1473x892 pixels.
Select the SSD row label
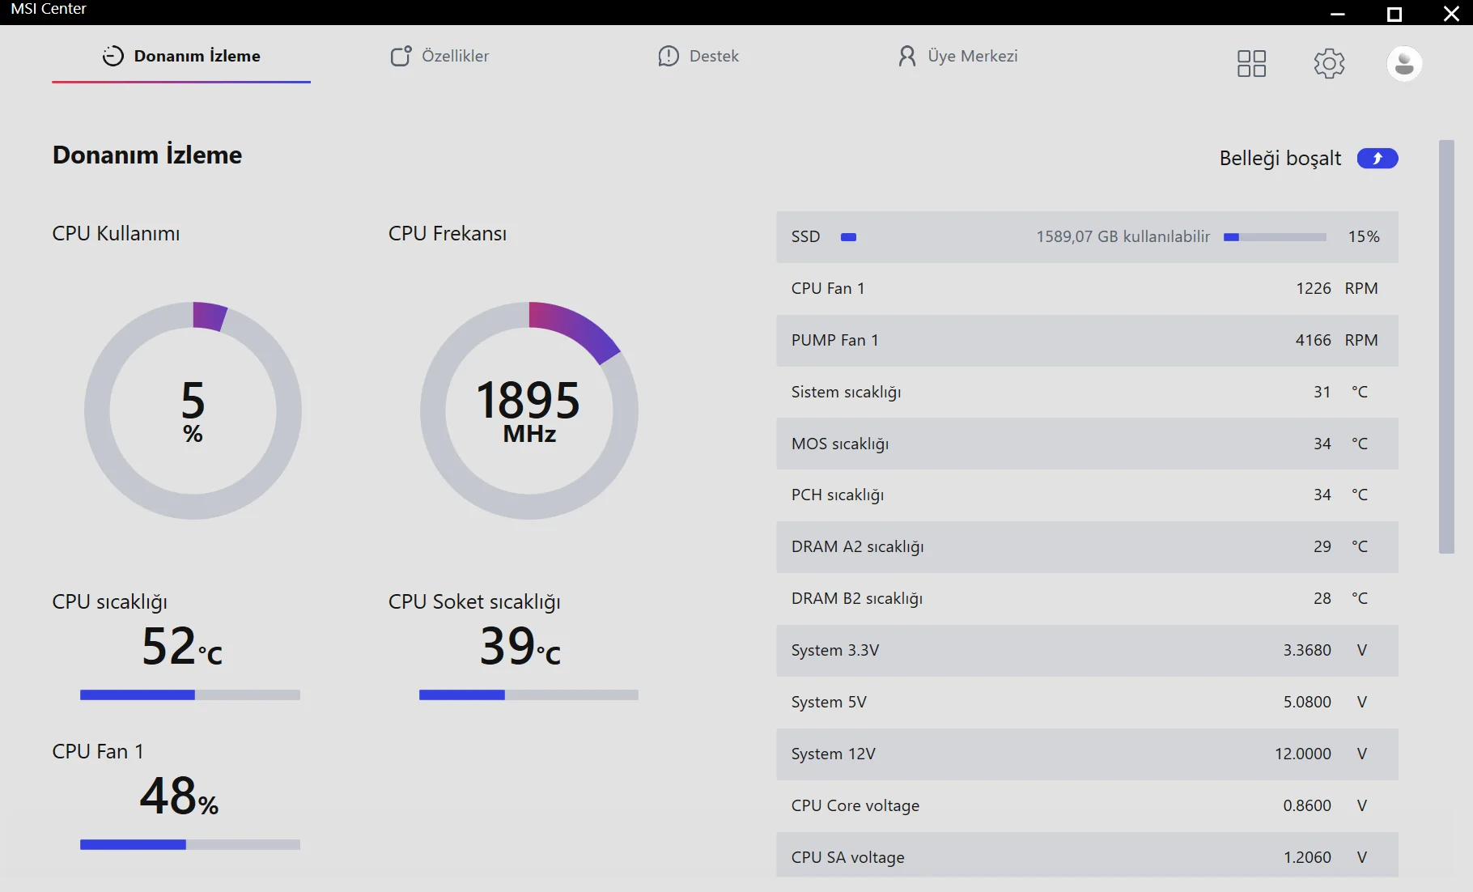click(x=805, y=236)
